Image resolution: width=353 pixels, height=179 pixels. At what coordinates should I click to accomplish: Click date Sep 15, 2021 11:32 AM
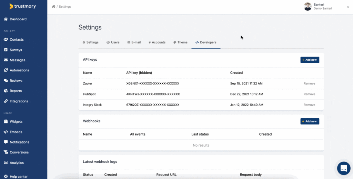click(246, 83)
